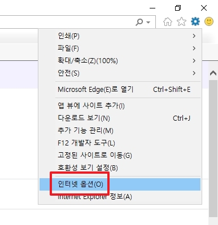Open the search dropdown arrow in the address bar
This screenshot has width=218, height=225.
click(149, 23)
